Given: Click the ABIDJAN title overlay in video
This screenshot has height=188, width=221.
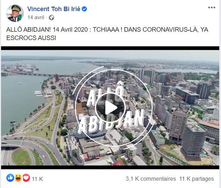Looking at the screenshot, I should coord(111,121).
